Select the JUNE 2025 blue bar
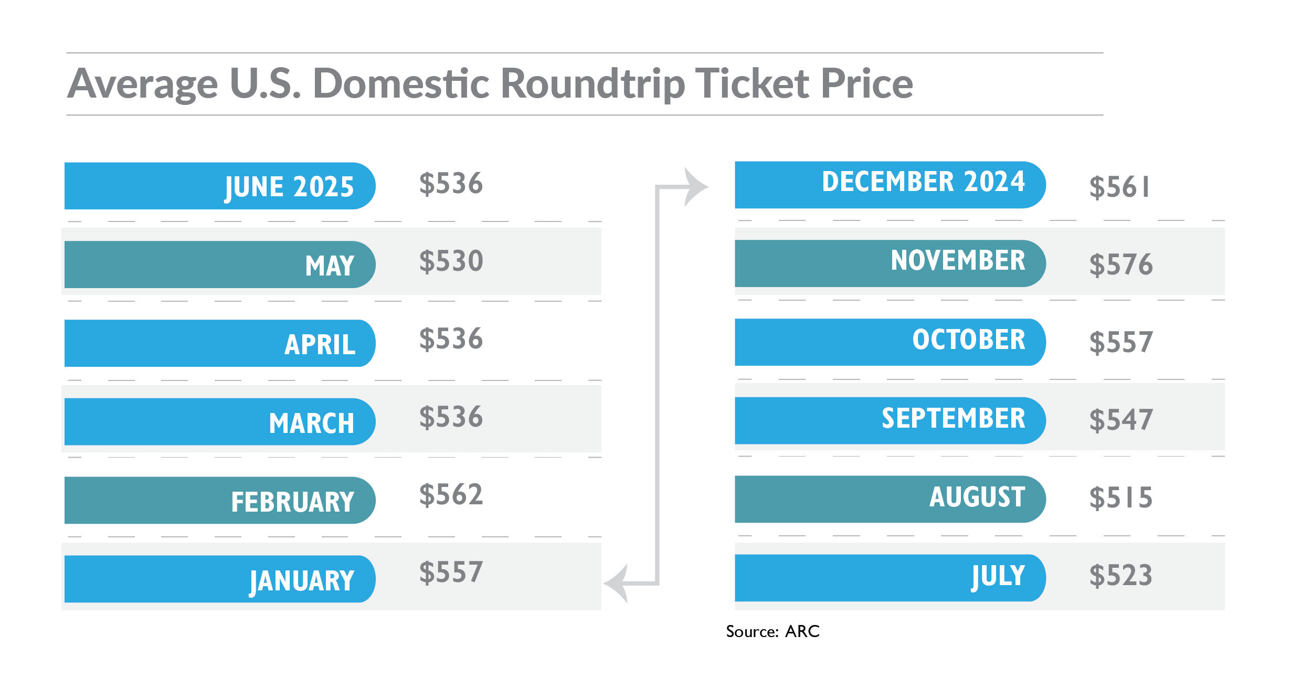 tap(220, 186)
